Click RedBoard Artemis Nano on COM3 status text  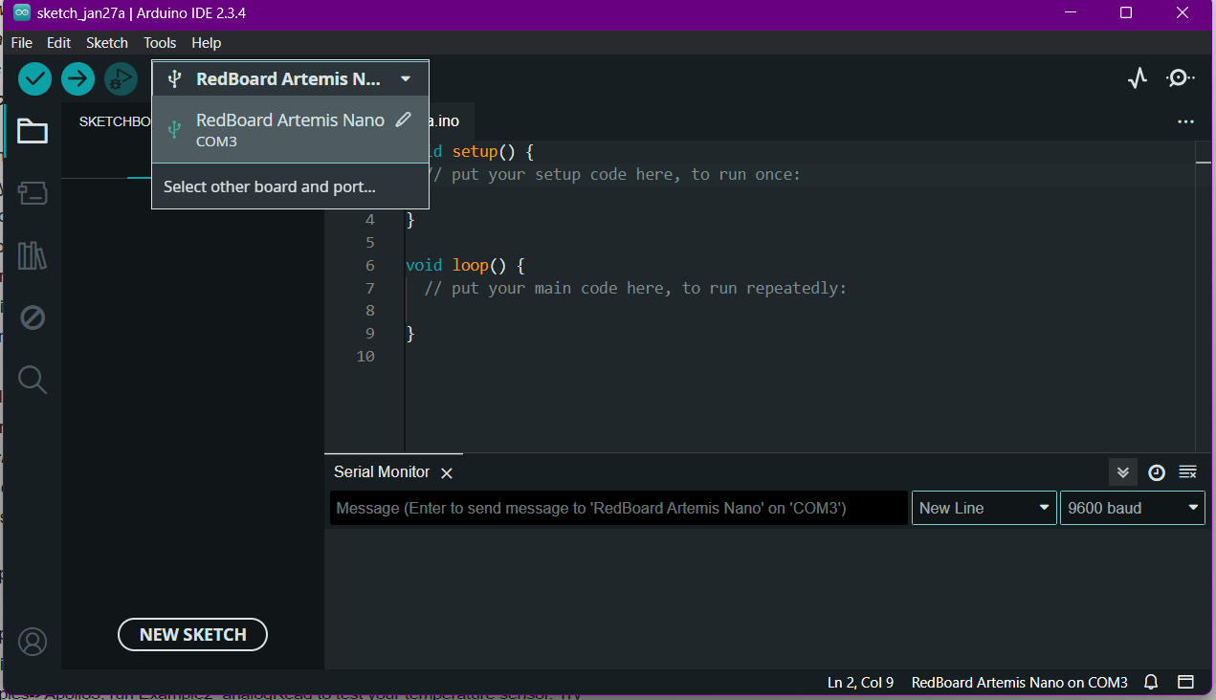(1020, 682)
